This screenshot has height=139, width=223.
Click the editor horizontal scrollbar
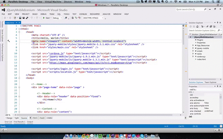point(94,115)
